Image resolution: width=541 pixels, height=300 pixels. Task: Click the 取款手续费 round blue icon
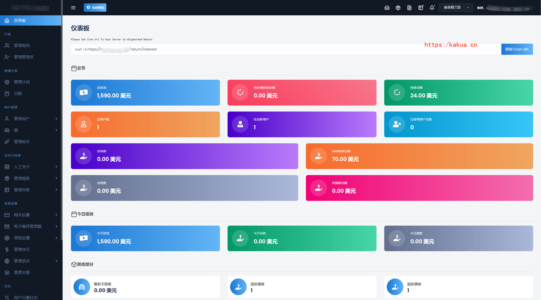pyautogui.click(x=82, y=287)
